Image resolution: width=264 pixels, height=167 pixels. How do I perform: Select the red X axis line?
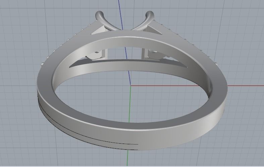[197, 86]
